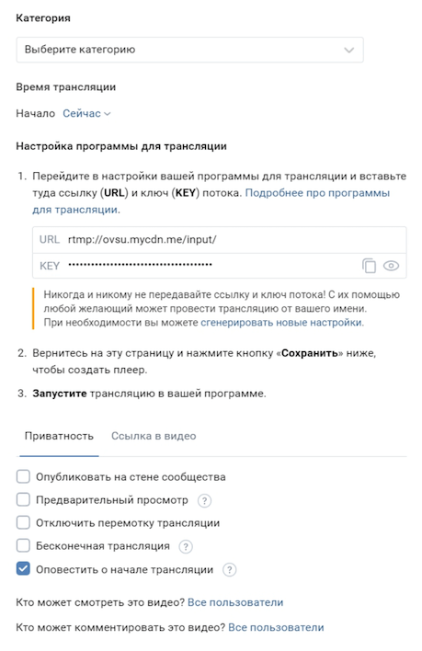Open help tooltip for Бесконечная трансляция
Screen dimensions: 422x651
tap(186, 547)
